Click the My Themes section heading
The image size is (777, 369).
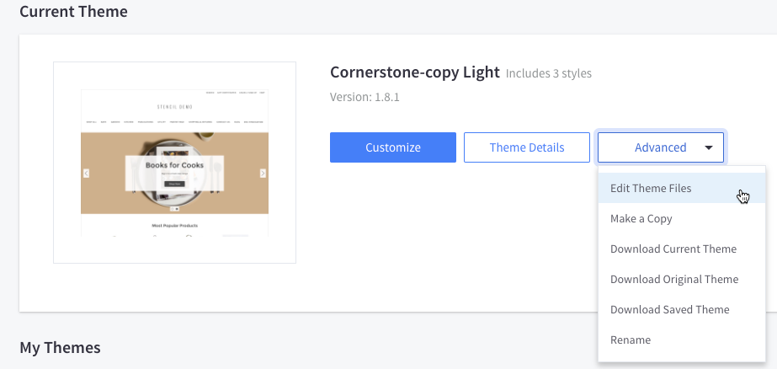pyautogui.click(x=60, y=347)
